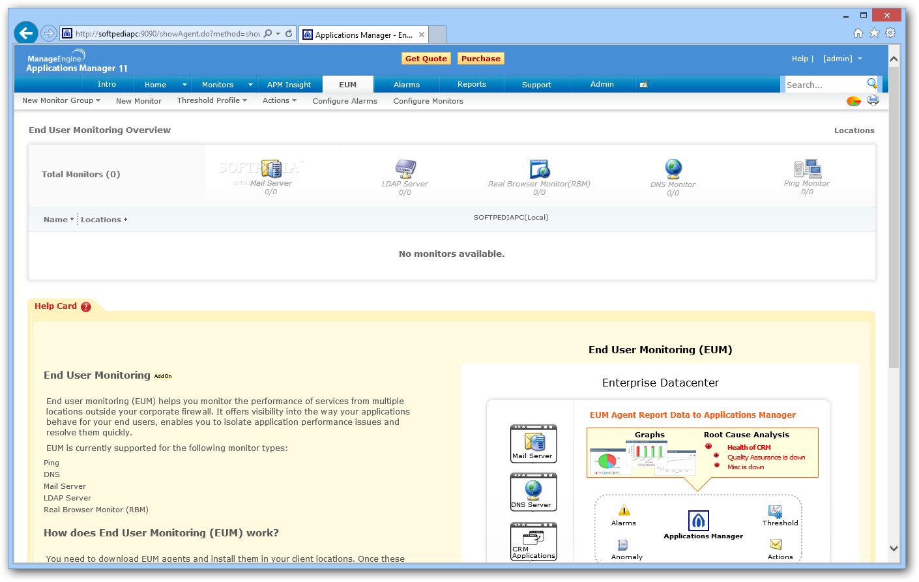Click the Health of CRM text

[749, 448]
